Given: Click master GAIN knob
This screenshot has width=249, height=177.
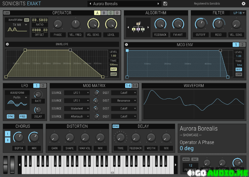Looking at the screenshot, I should click(237, 163).
